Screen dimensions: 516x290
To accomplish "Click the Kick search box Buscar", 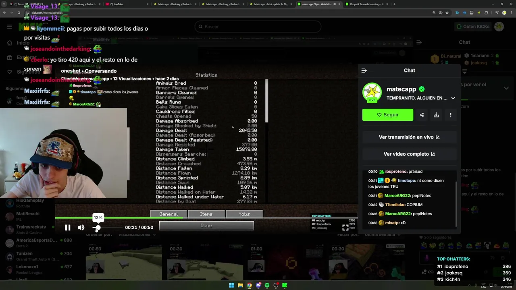I will (x=258, y=27).
